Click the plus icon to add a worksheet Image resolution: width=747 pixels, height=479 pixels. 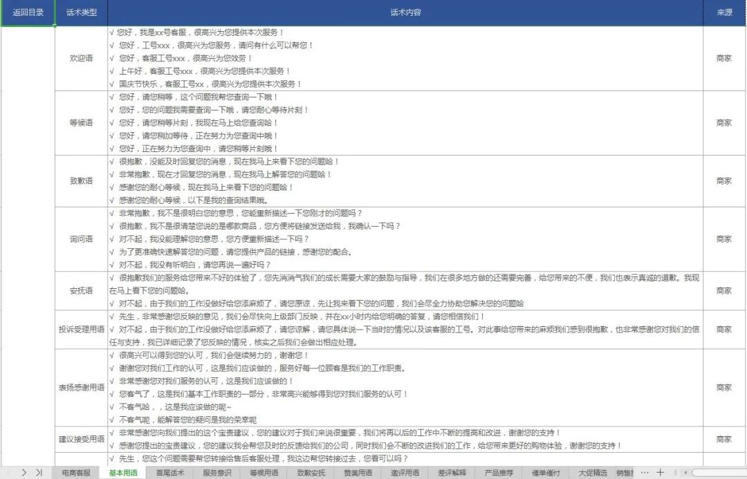tap(661, 473)
